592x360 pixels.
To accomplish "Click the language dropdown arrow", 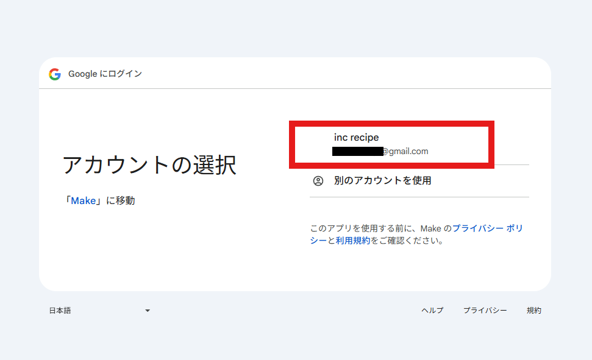I will pos(148,311).
